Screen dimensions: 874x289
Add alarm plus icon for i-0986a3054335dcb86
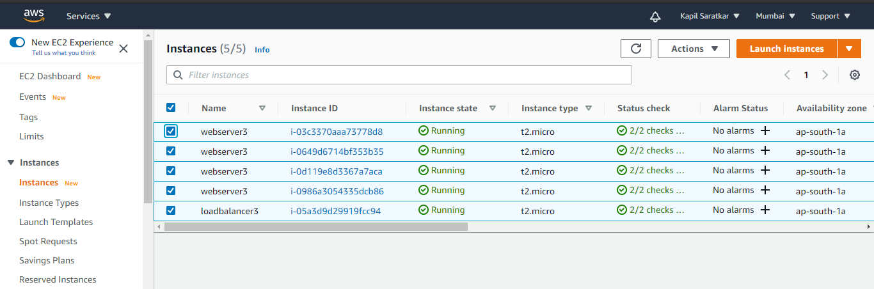click(765, 191)
